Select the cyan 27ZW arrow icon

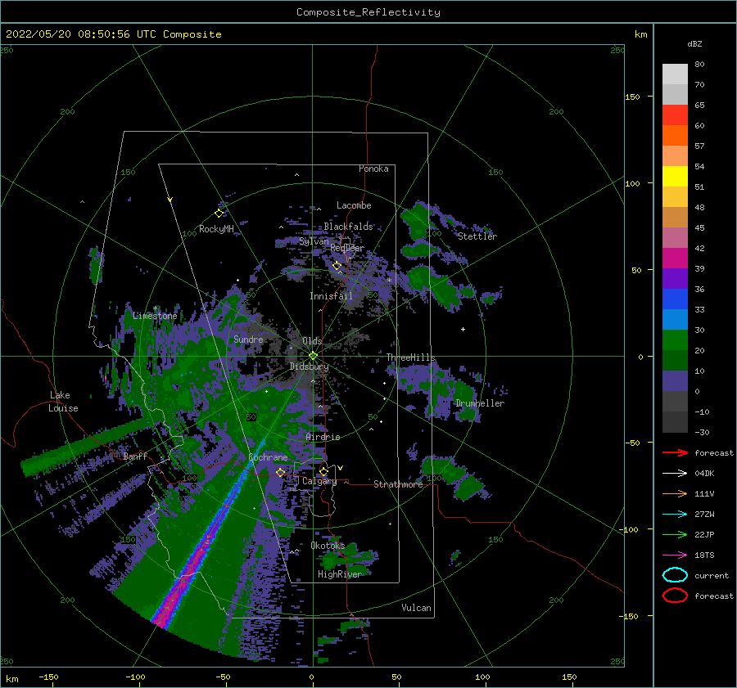point(675,515)
